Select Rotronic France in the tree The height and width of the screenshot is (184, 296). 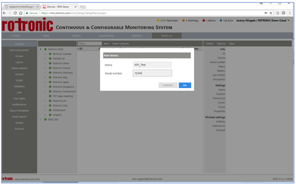pos(61,68)
